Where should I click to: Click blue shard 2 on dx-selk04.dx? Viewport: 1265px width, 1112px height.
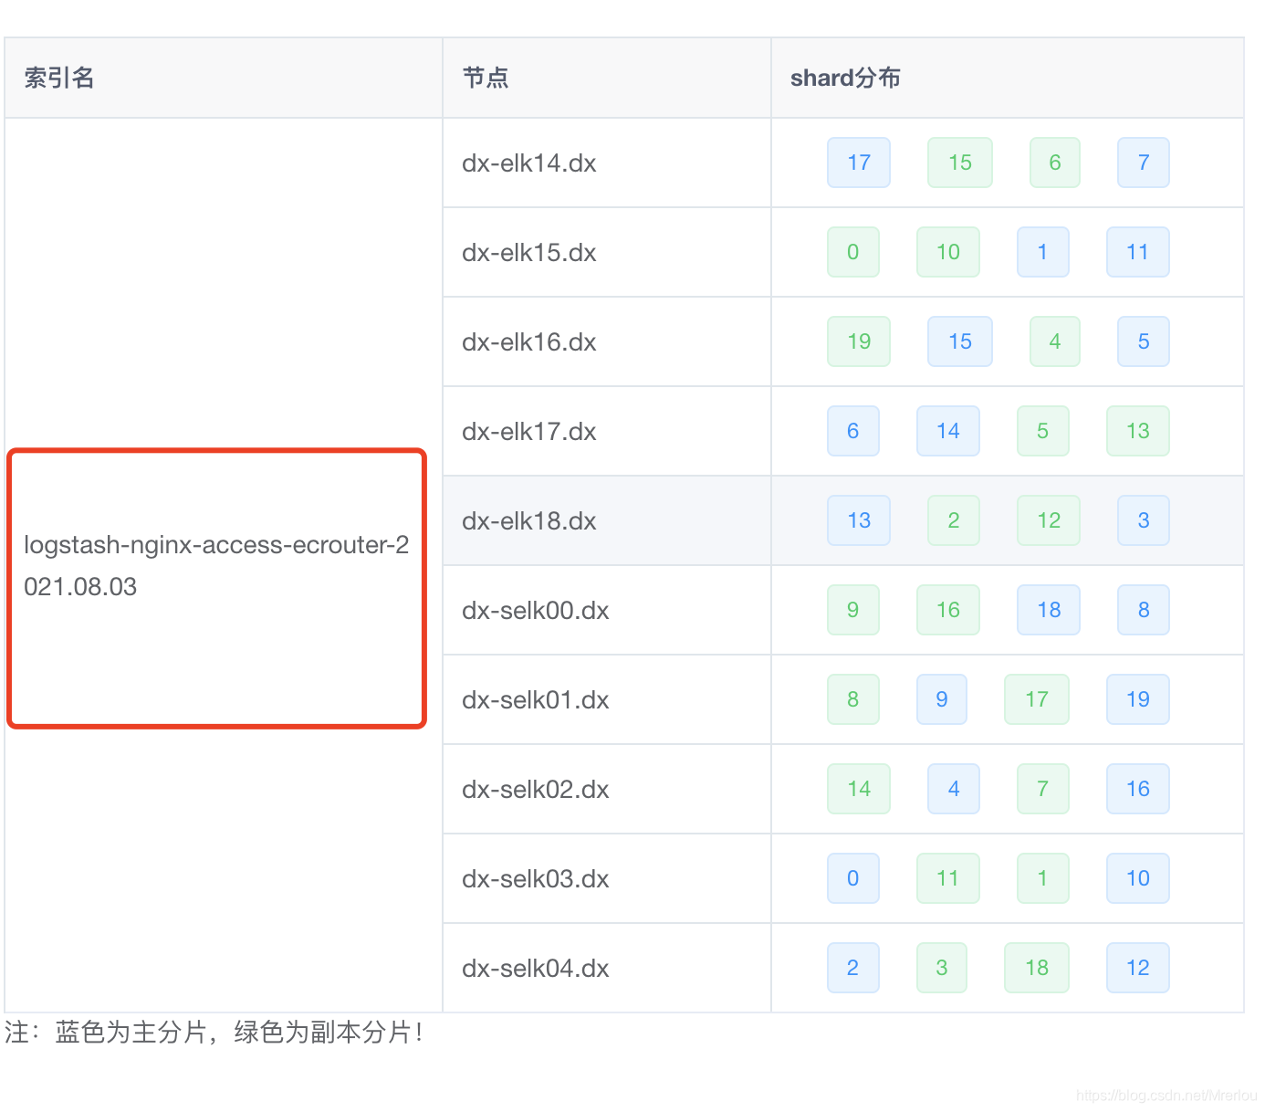tap(853, 968)
